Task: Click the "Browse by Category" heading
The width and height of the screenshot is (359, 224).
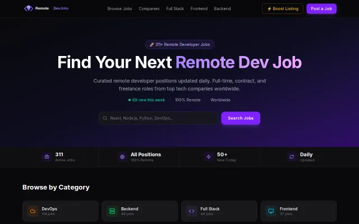Action: click(56, 188)
